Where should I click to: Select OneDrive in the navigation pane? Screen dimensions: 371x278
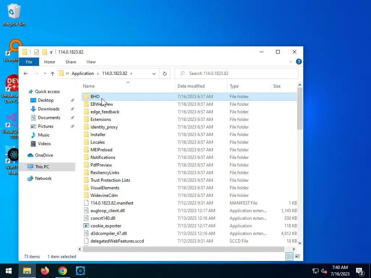tap(44, 155)
